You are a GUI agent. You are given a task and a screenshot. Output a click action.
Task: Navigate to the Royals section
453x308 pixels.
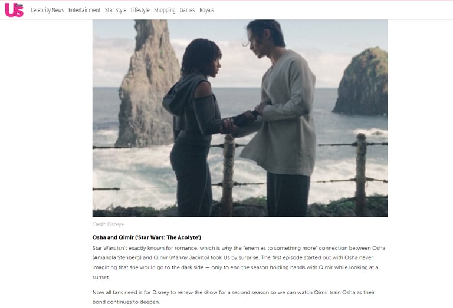[x=207, y=10]
